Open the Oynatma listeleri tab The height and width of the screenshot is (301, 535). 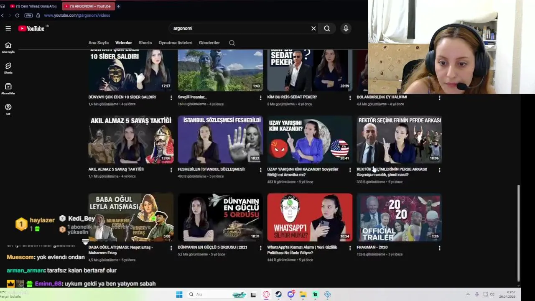tap(176, 43)
